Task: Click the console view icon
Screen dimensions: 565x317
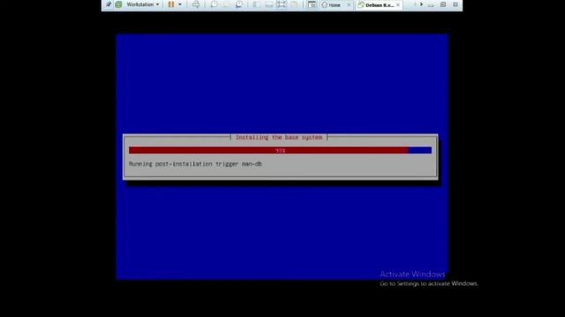Action: tap(312, 4)
